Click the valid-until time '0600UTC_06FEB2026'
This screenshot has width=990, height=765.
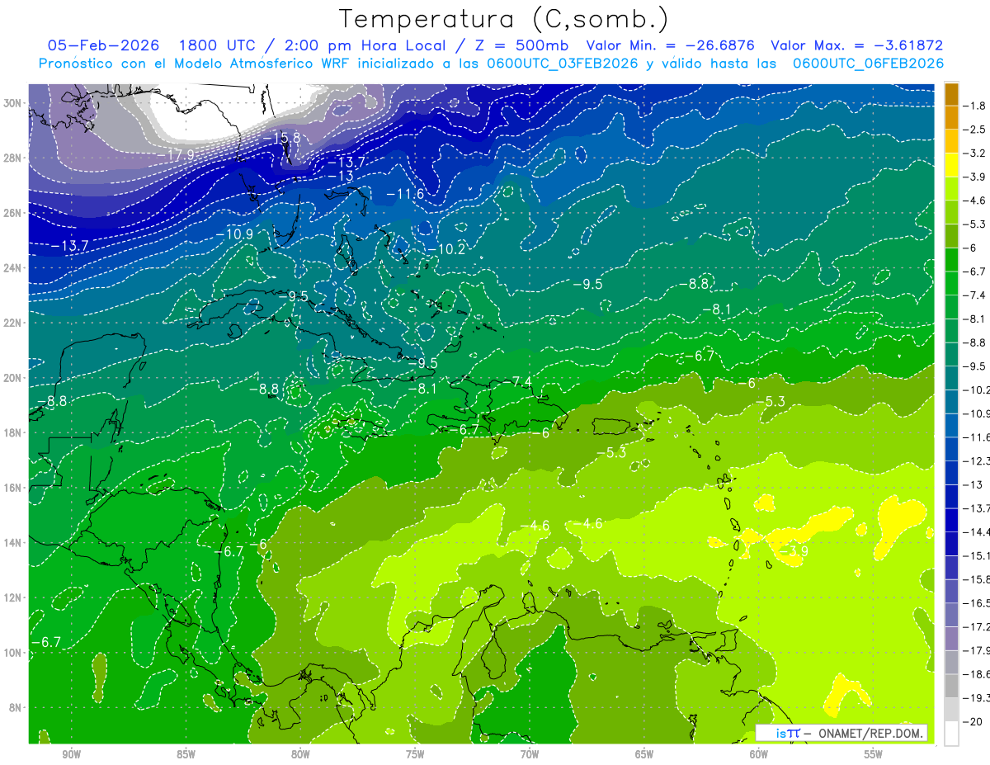click(868, 64)
